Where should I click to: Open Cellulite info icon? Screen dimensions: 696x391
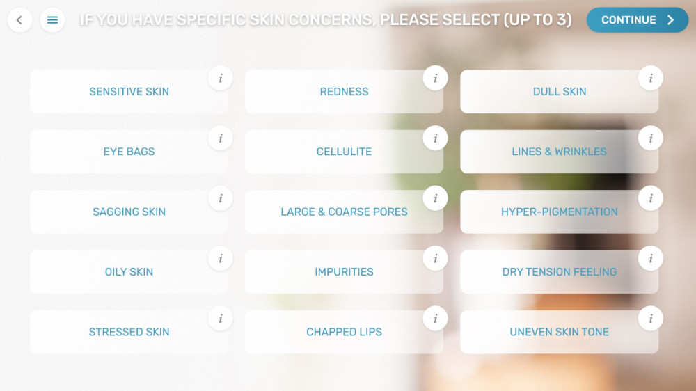pyautogui.click(x=436, y=138)
